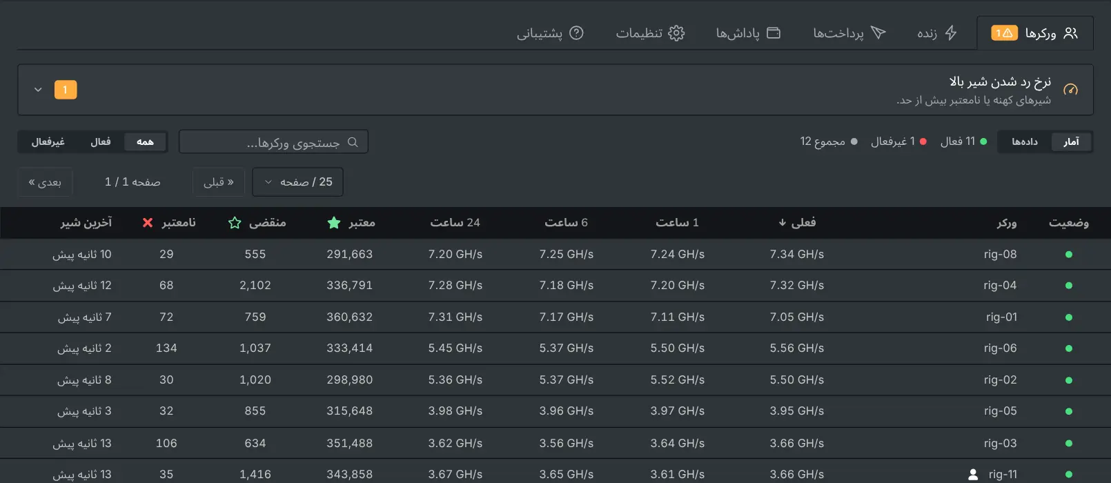This screenshot has height=483, width=1111.
Task: Switch to the زنده (Live) tab
Action: [x=936, y=33]
